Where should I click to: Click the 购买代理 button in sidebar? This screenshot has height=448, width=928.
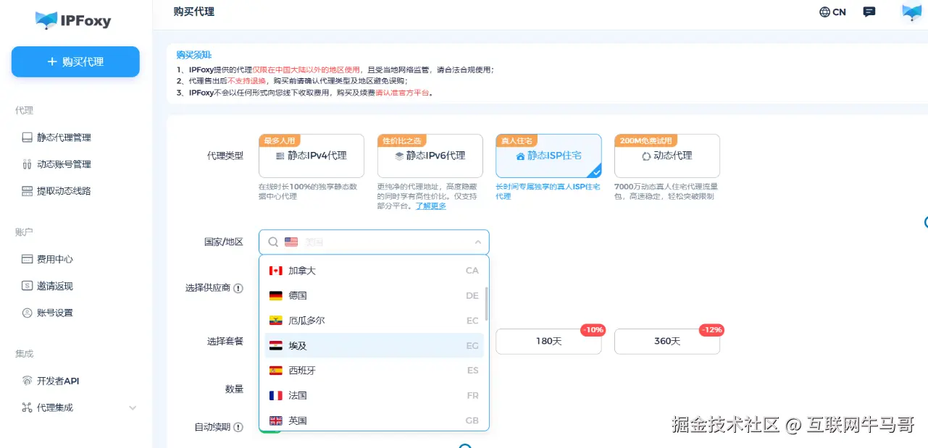click(75, 62)
